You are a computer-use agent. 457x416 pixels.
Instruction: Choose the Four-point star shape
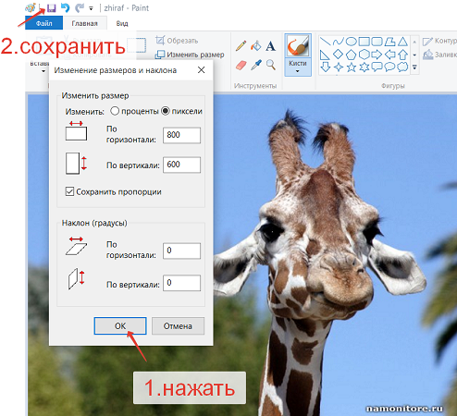click(x=339, y=67)
